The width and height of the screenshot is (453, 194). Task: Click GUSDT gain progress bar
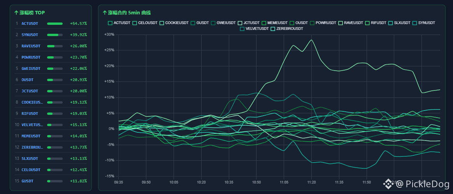(x=55, y=181)
